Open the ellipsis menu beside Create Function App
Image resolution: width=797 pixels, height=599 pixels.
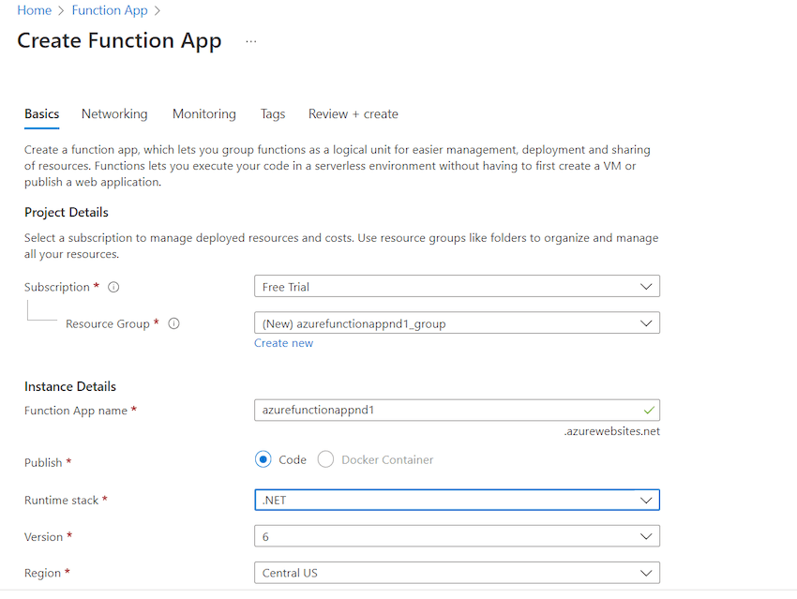coord(251,41)
